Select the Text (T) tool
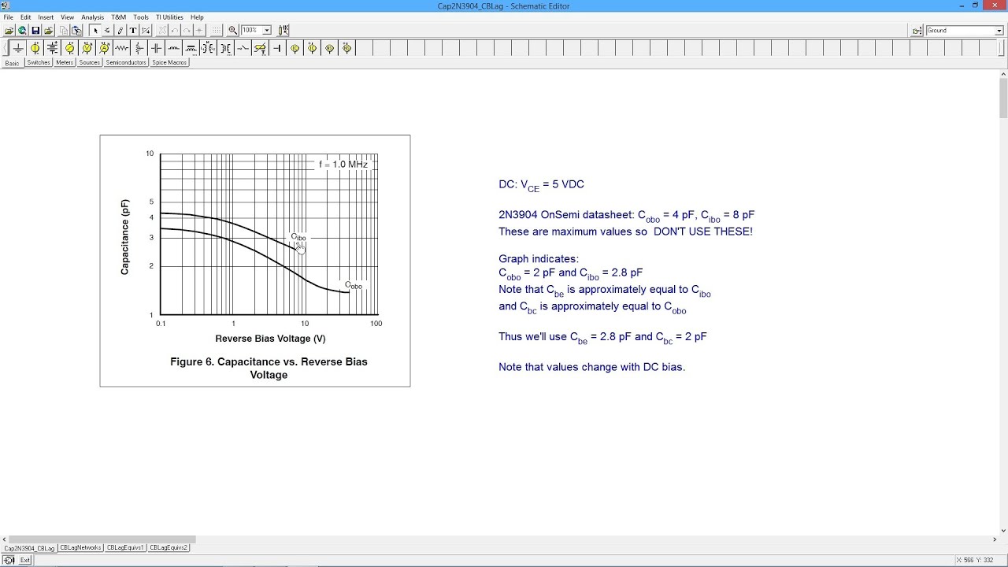 [133, 31]
